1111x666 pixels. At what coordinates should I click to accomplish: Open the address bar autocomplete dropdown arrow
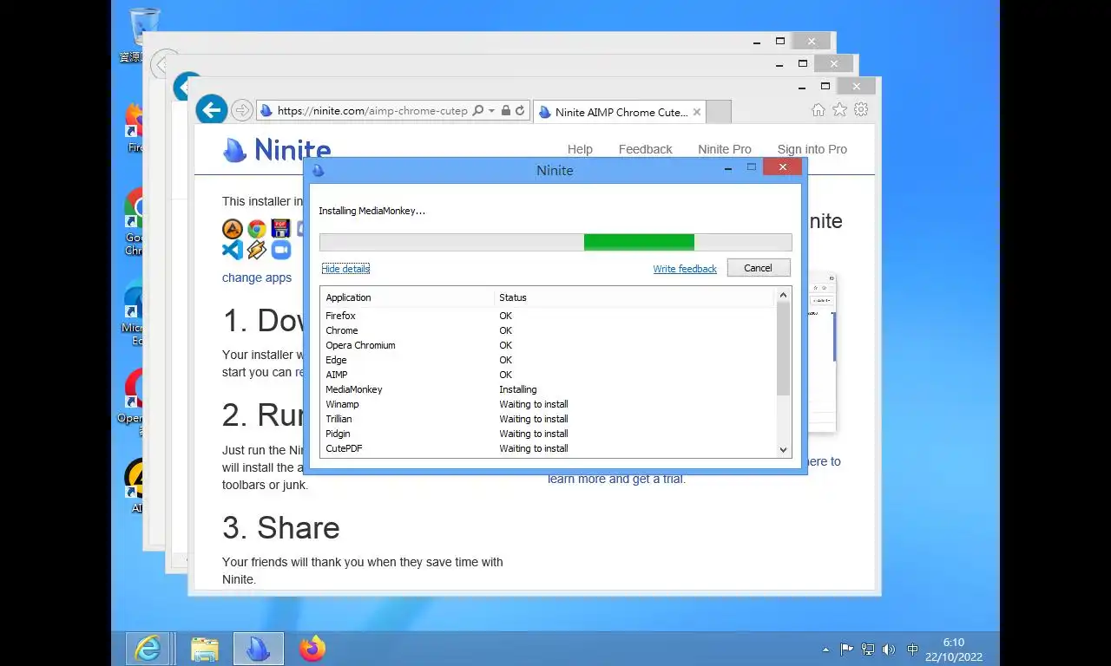point(491,111)
